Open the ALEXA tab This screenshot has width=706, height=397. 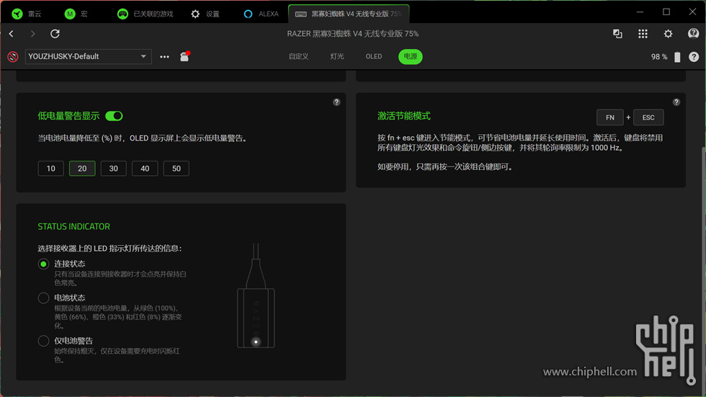pos(261,14)
